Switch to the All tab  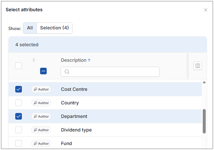click(30, 28)
